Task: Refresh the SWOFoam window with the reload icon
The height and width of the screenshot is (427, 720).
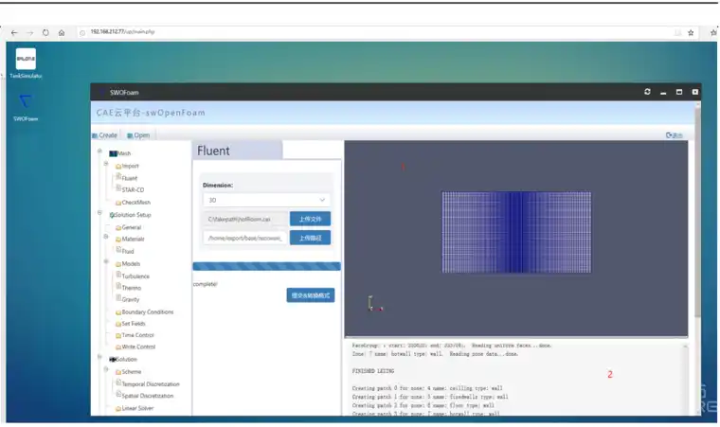Action: [647, 92]
